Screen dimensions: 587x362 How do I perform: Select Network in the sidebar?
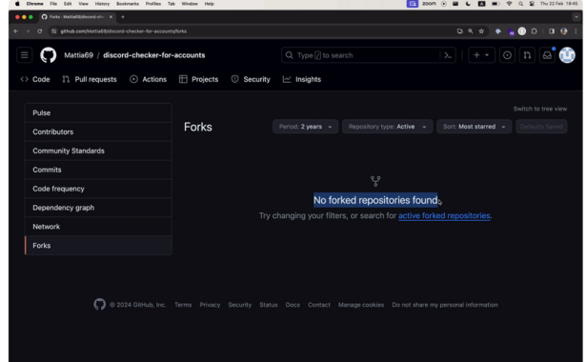pyautogui.click(x=98, y=227)
